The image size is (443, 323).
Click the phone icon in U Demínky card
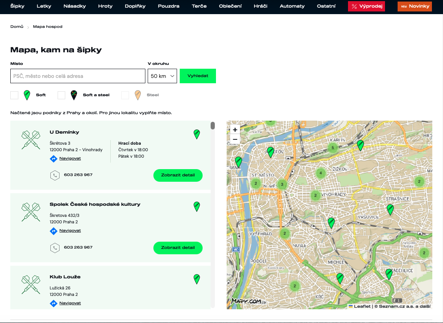[55, 175]
